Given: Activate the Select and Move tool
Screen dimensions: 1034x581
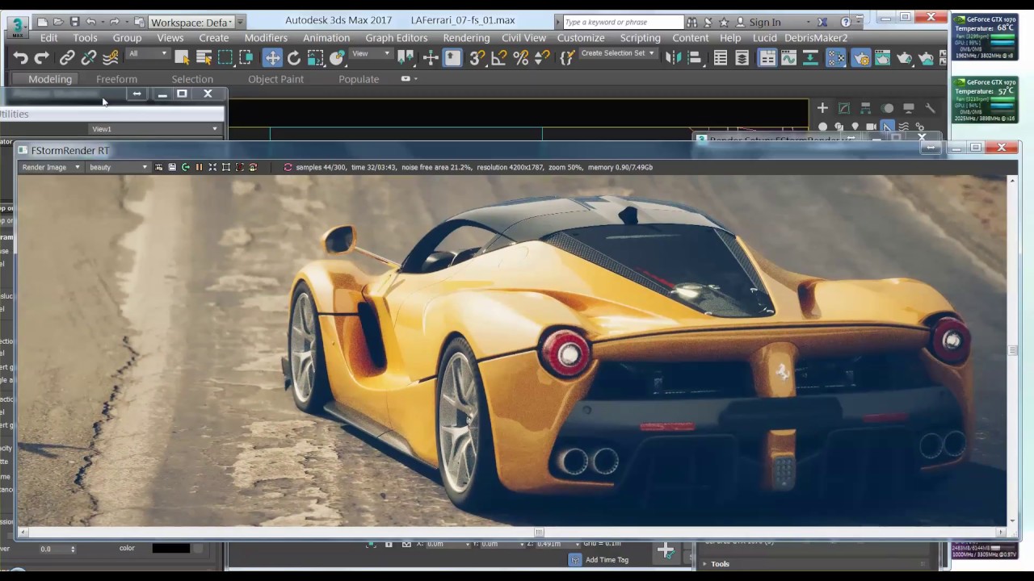Looking at the screenshot, I should point(272,57).
